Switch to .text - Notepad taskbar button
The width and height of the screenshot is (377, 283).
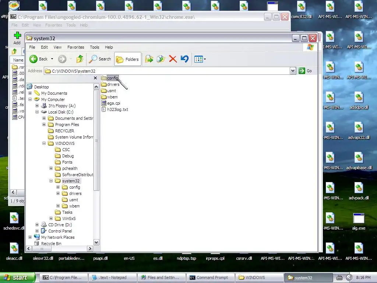pos(113,277)
